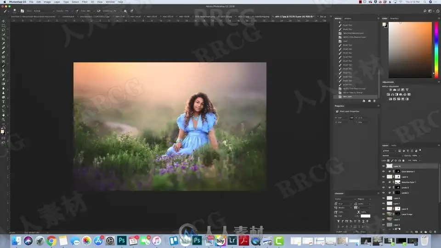Toggle visibility of Layer 5 copy
This screenshot has height=248, width=441.
tap(383, 214)
